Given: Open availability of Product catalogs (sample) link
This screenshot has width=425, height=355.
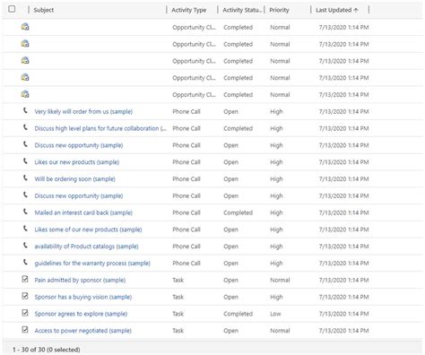Looking at the screenshot, I should coord(86,247).
